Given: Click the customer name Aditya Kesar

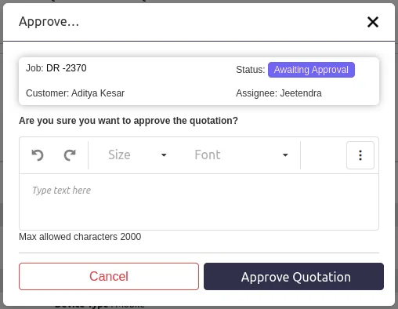Looking at the screenshot, I should tap(98, 93).
